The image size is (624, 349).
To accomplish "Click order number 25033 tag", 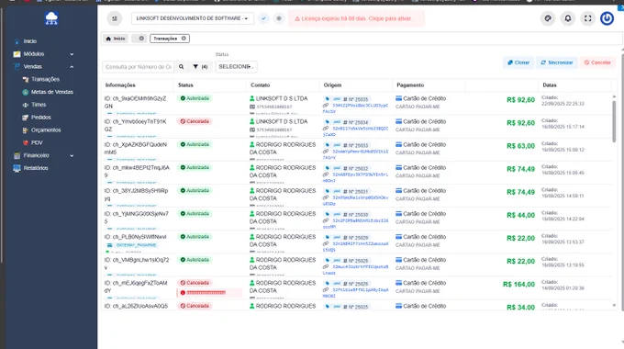I will pyautogui.click(x=356, y=145).
